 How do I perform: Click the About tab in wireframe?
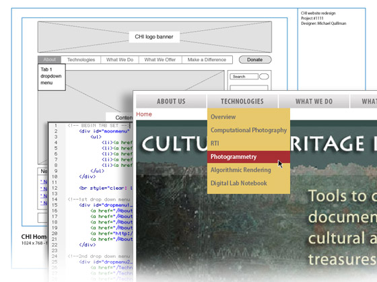coord(50,60)
